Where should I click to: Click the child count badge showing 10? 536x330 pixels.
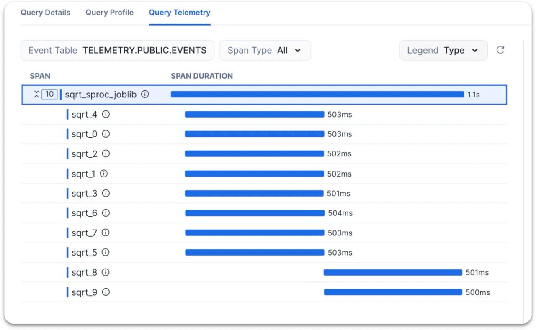coord(49,95)
